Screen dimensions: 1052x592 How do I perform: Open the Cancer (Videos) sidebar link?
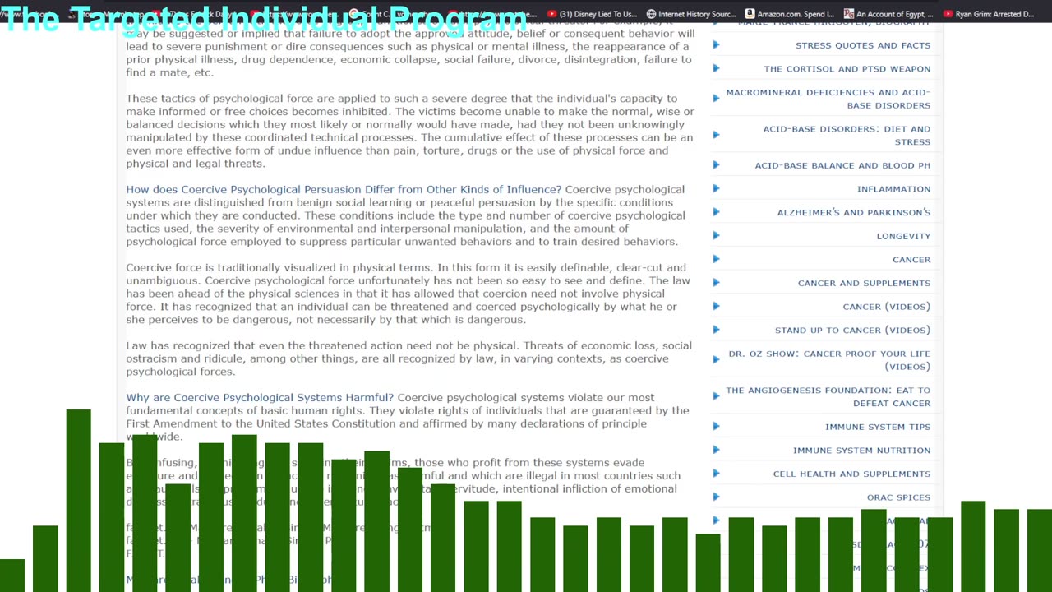pos(887,307)
